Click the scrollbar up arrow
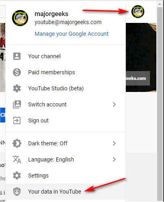This screenshot has width=164, height=202. [160, 4]
